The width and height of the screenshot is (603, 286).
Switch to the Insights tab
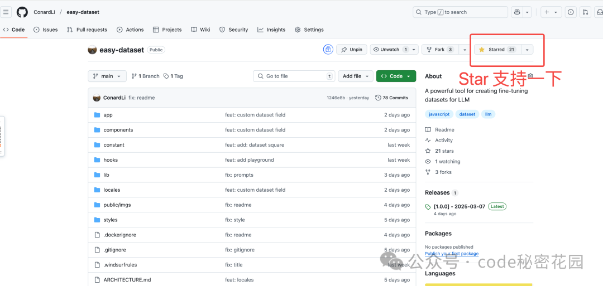click(271, 30)
